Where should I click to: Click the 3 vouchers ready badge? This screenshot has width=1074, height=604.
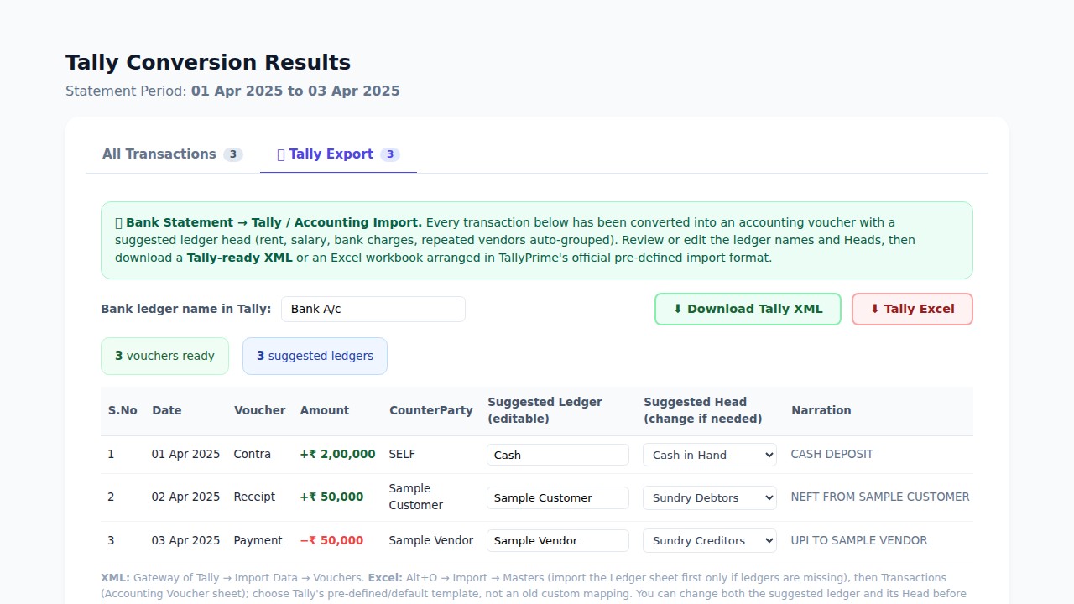tap(164, 356)
